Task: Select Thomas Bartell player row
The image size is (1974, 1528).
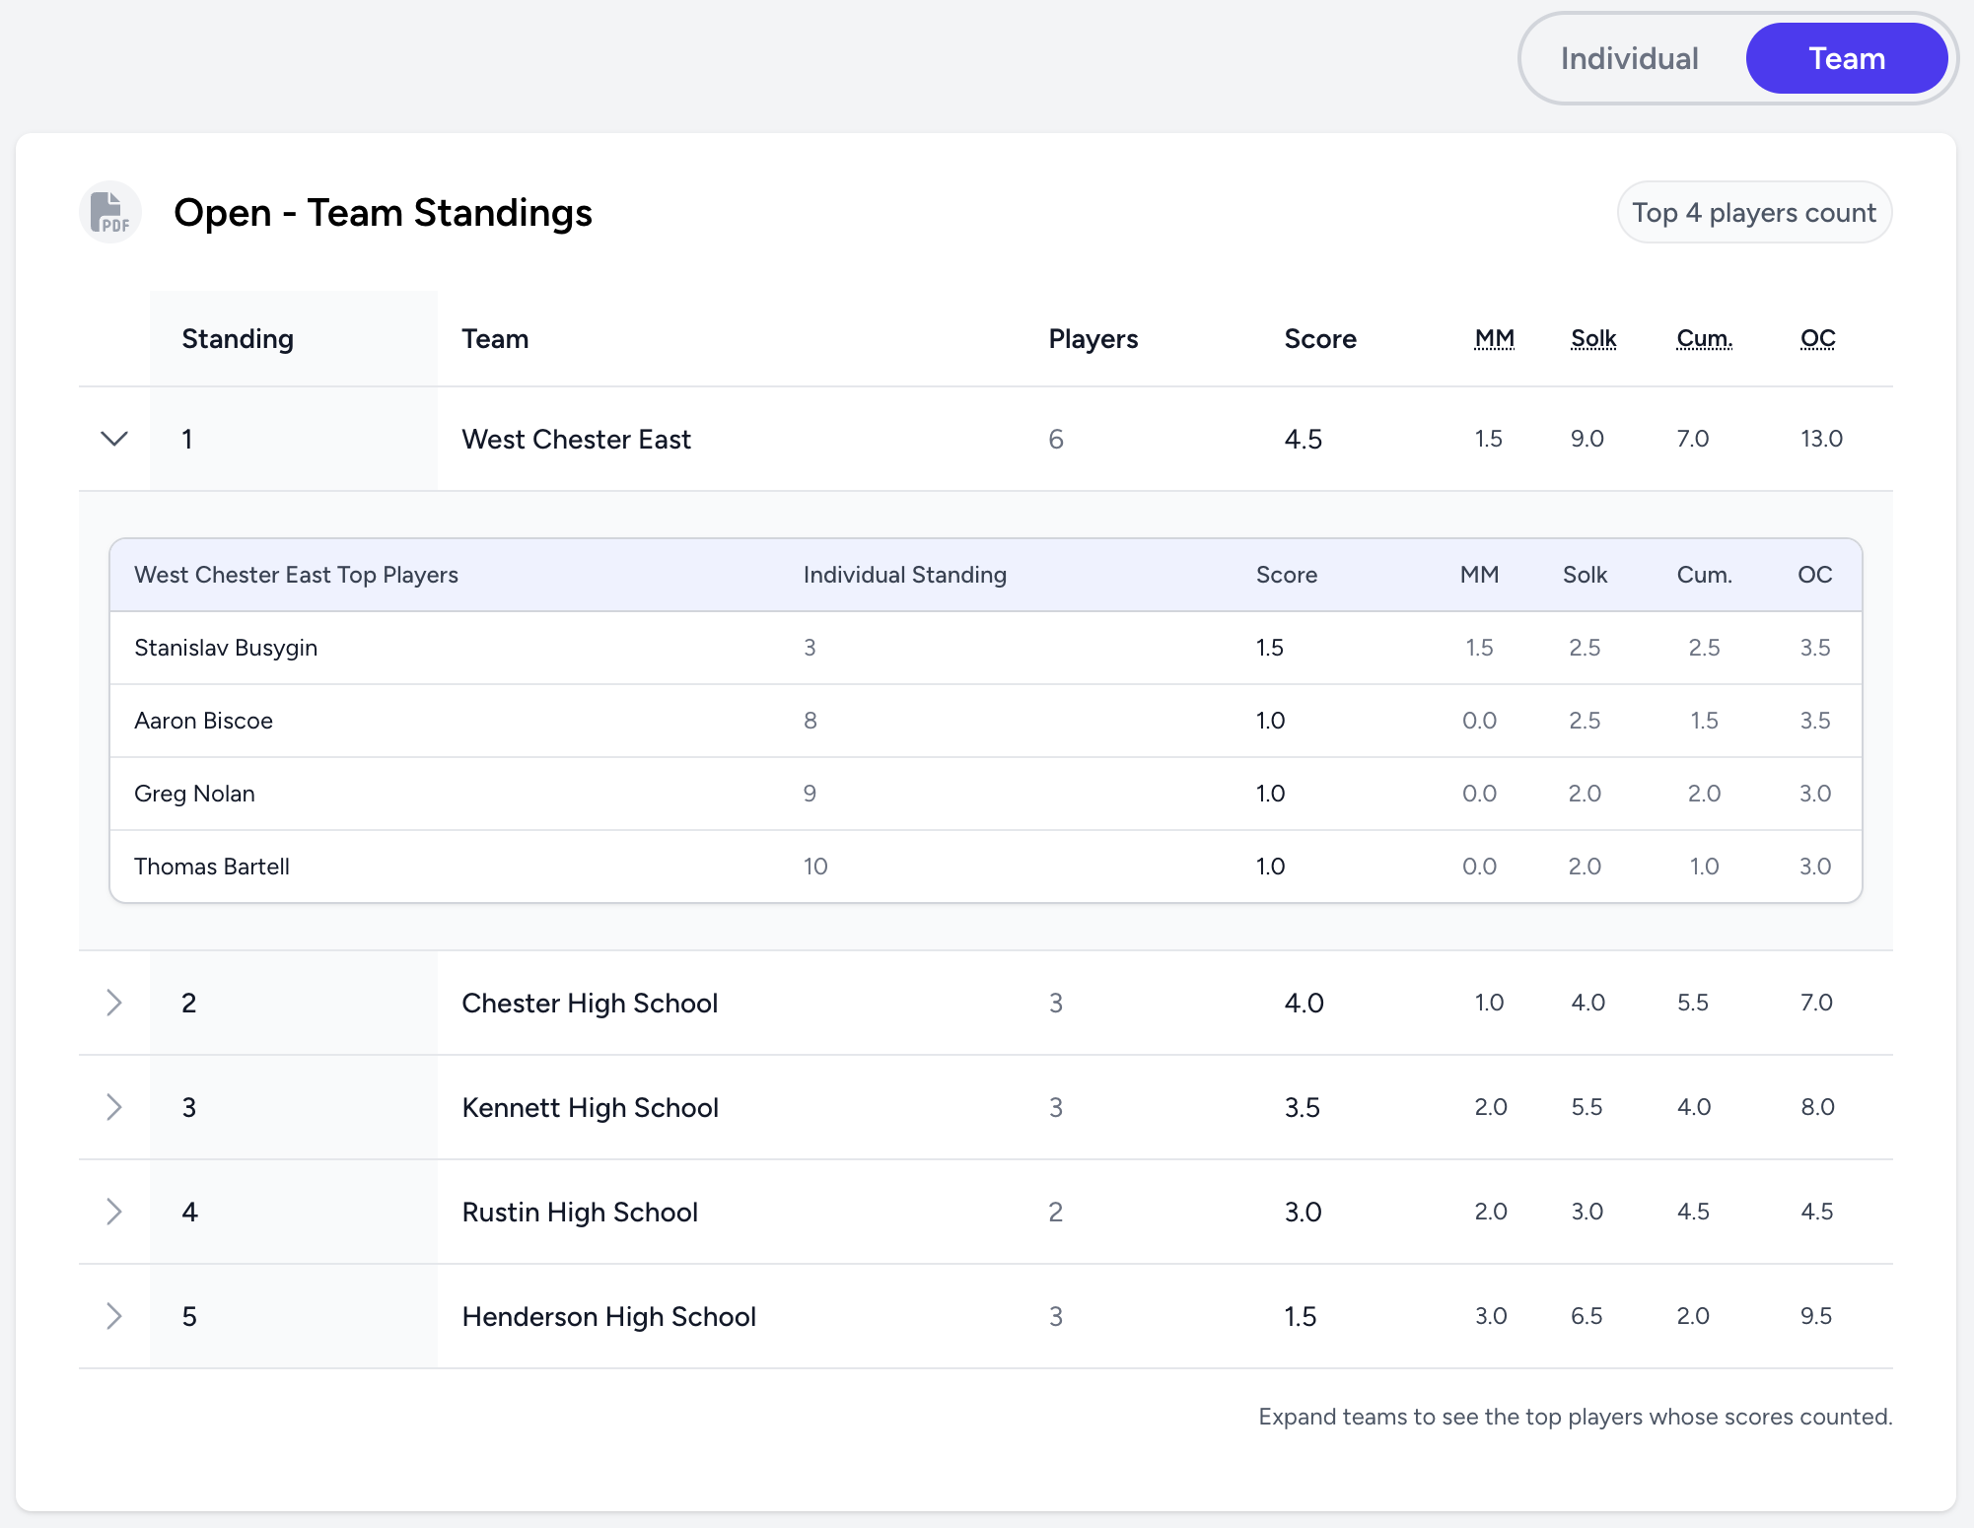Action: click(212, 867)
